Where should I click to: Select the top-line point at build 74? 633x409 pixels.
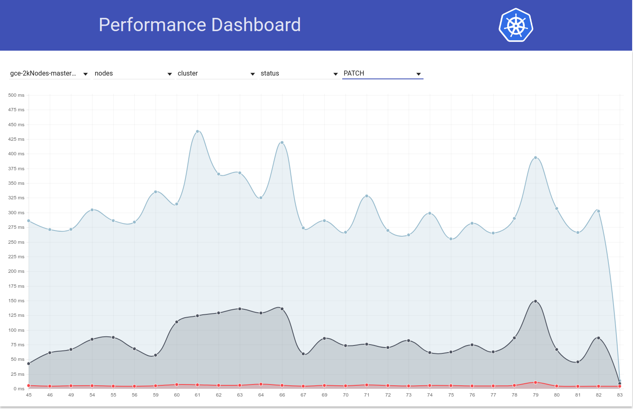pos(430,213)
